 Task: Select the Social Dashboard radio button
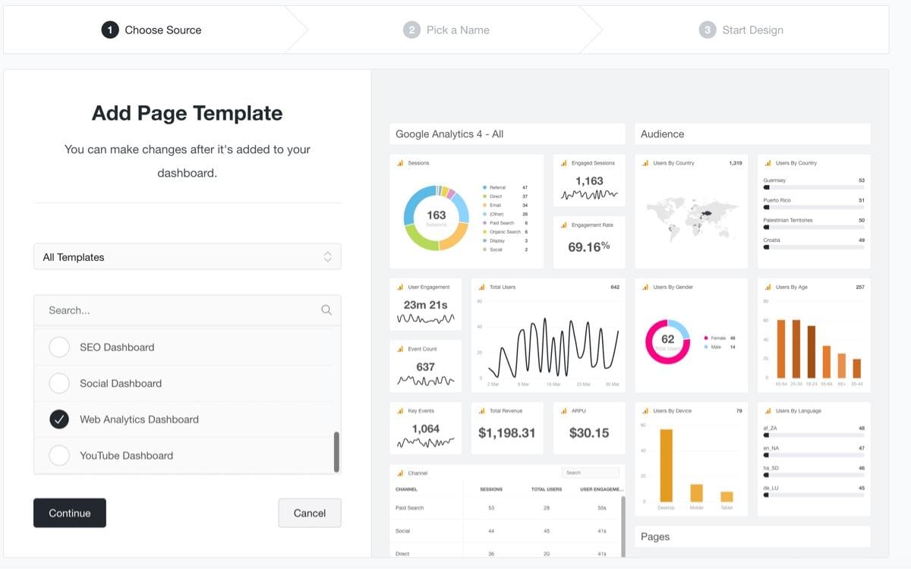click(59, 383)
